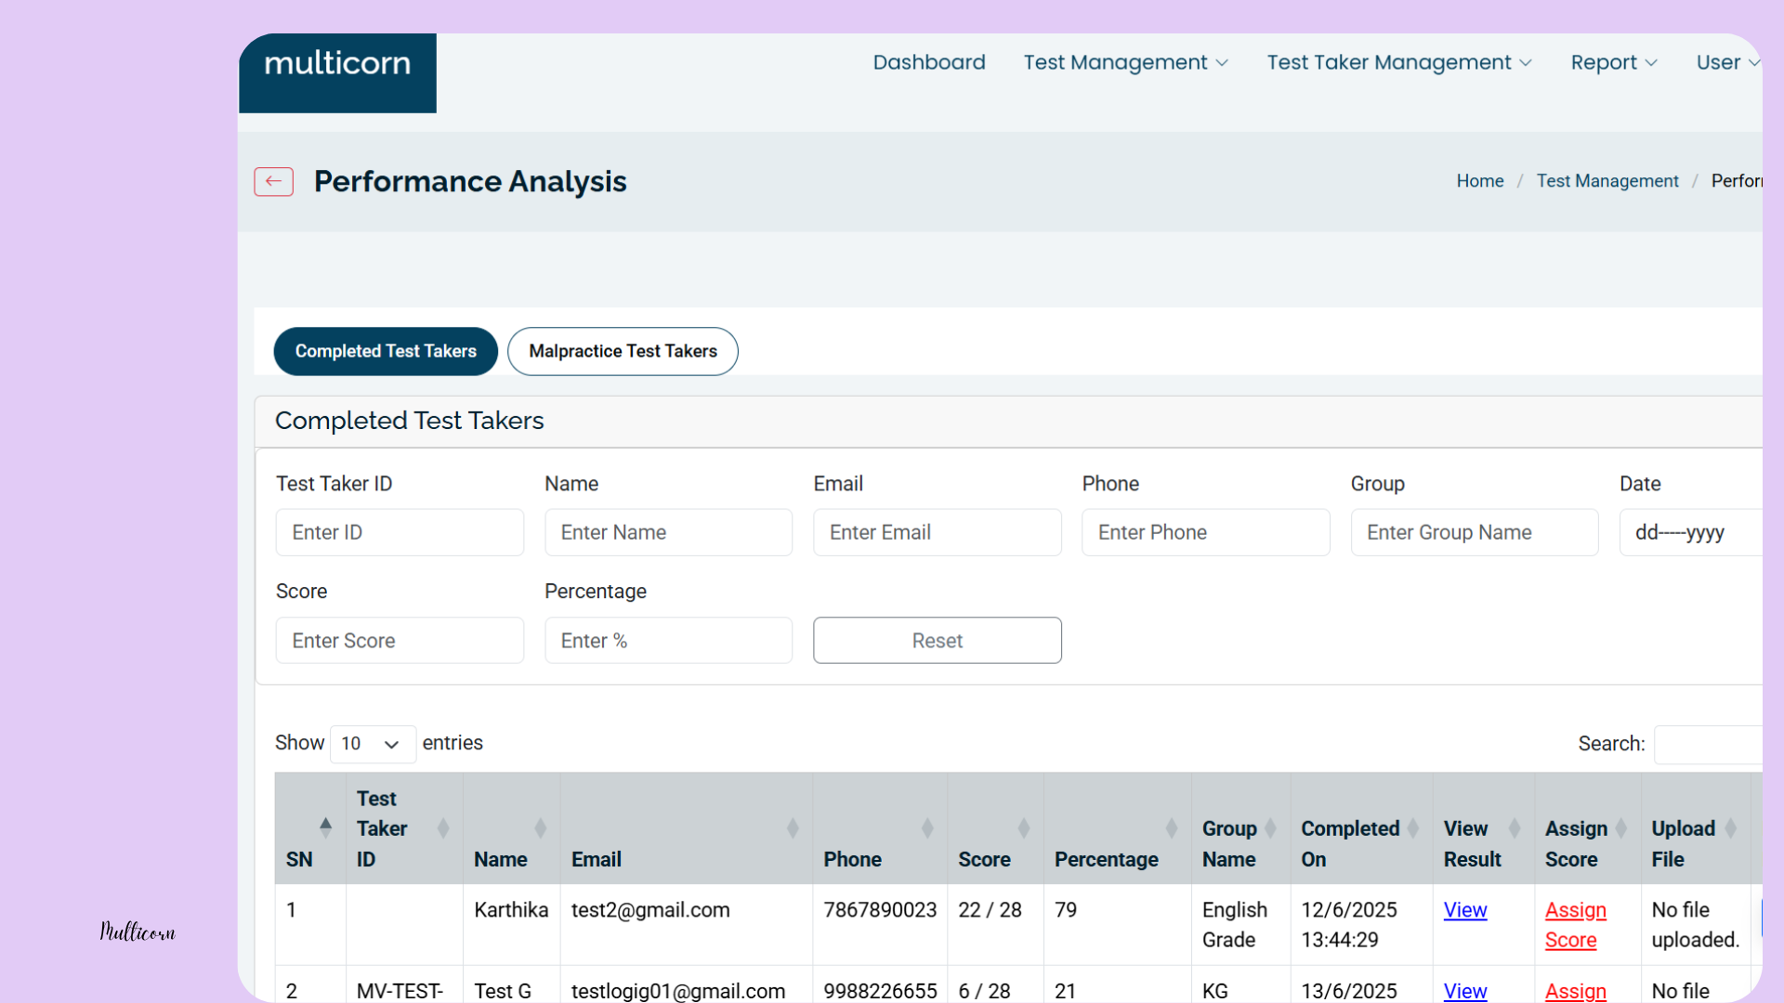Sort by Completed On column icon
This screenshot has width=1784, height=1003.
(x=1412, y=828)
